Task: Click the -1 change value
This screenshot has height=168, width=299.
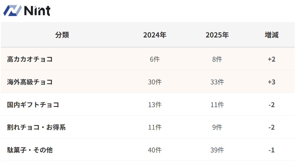Action: click(271, 150)
